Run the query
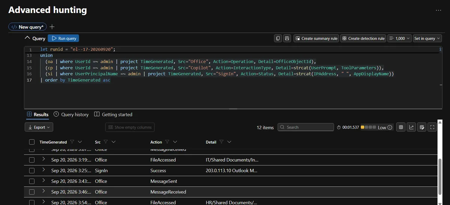Viewport: 450px width, 205px height. (x=63, y=38)
